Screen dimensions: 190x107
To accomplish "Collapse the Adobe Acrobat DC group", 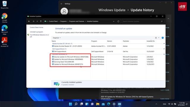I will [164, 44].
